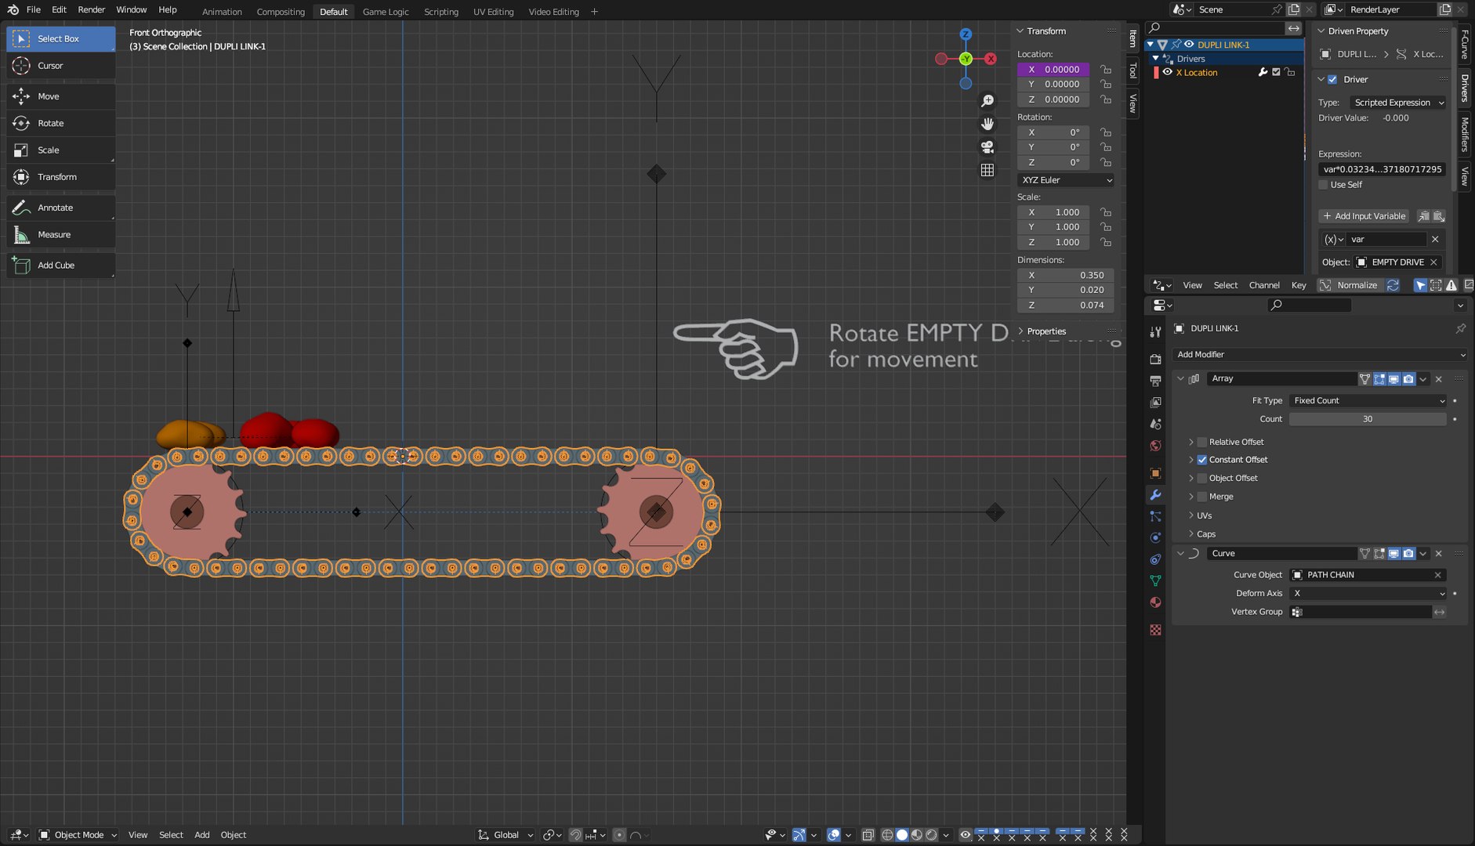Disable the Constant Offset checkbox

click(1202, 460)
